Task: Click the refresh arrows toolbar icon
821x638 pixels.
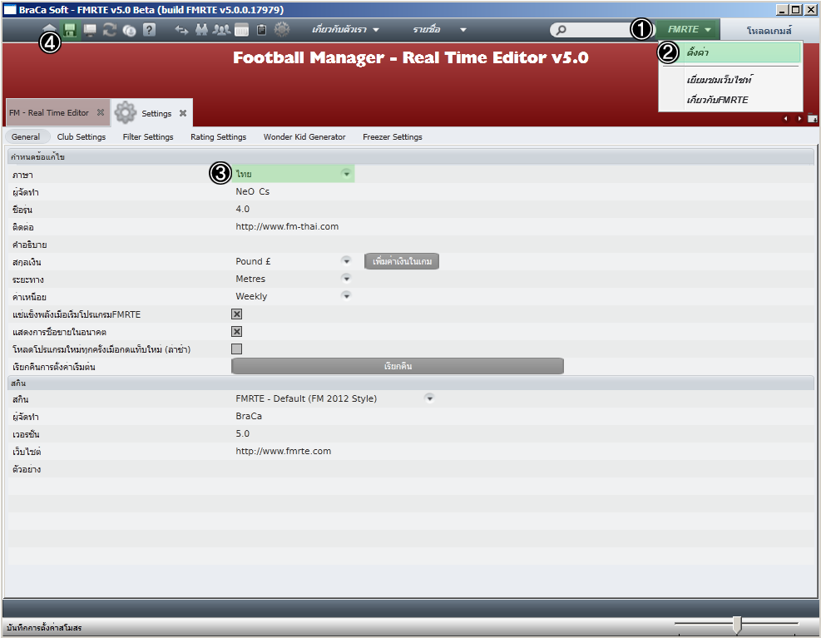Action: pyautogui.click(x=110, y=30)
